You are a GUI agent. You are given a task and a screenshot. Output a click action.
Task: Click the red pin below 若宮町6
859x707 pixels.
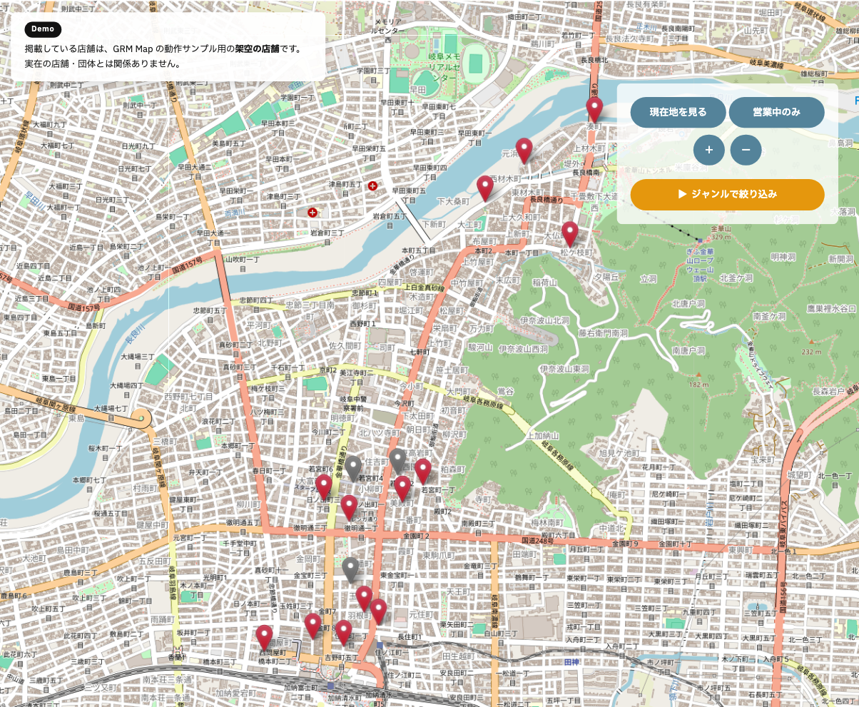click(324, 487)
